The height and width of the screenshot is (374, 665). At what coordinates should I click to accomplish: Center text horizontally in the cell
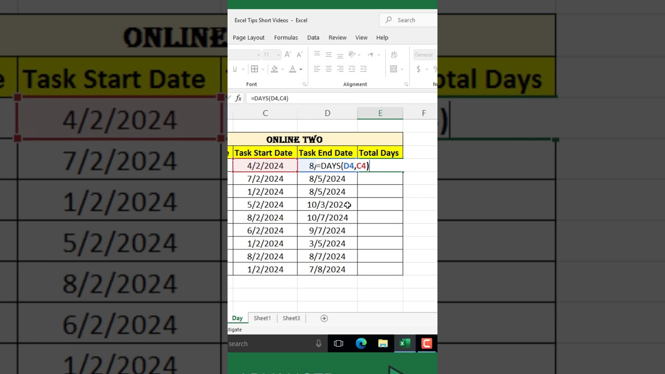tap(328, 69)
